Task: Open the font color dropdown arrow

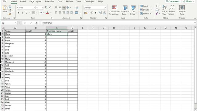Action: pos(50,13)
